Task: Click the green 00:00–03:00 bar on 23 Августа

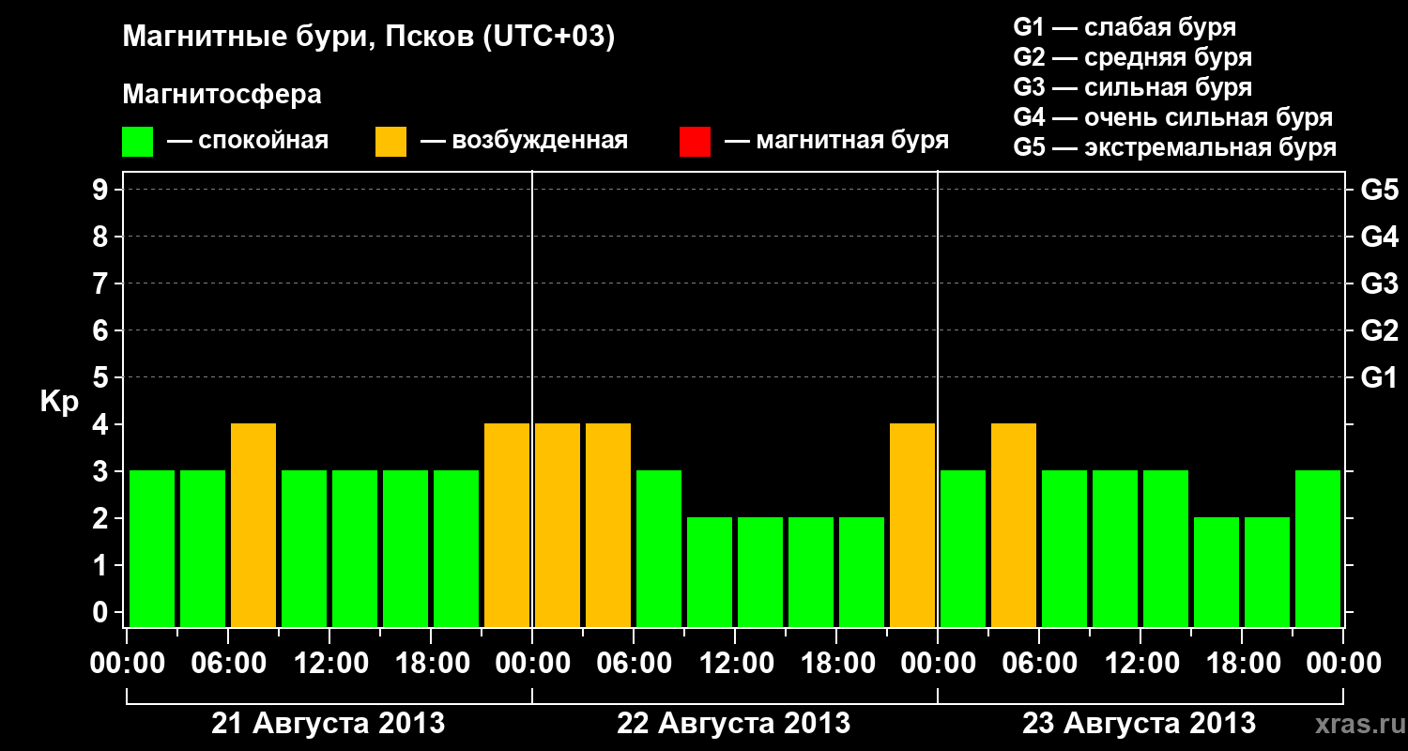Action: tap(963, 548)
